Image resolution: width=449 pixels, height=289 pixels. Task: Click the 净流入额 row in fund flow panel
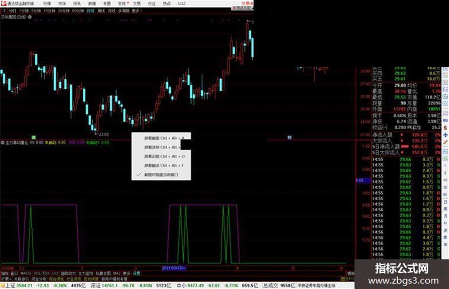tap(407, 135)
